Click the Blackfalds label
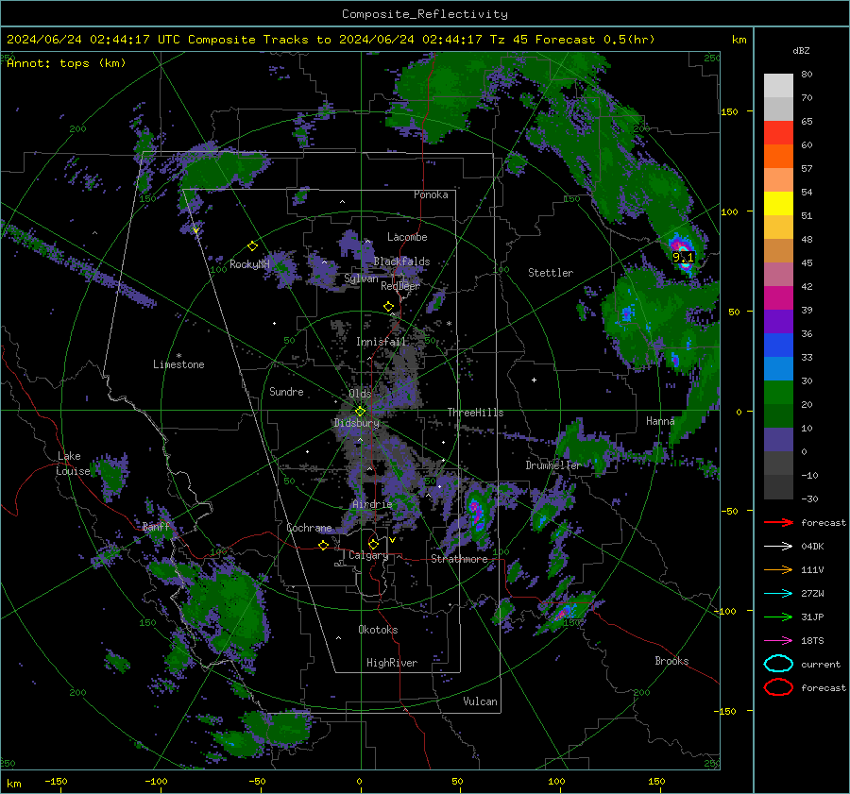The width and height of the screenshot is (850, 794). tap(401, 262)
